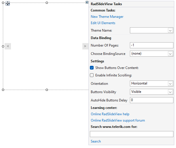The width and height of the screenshot is (176, 148).
Task: Open Online RadSlideView help link
Action: coord(110,114)
